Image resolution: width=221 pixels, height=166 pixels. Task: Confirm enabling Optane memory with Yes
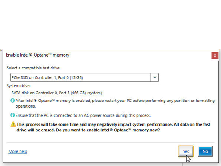[186, 151]
